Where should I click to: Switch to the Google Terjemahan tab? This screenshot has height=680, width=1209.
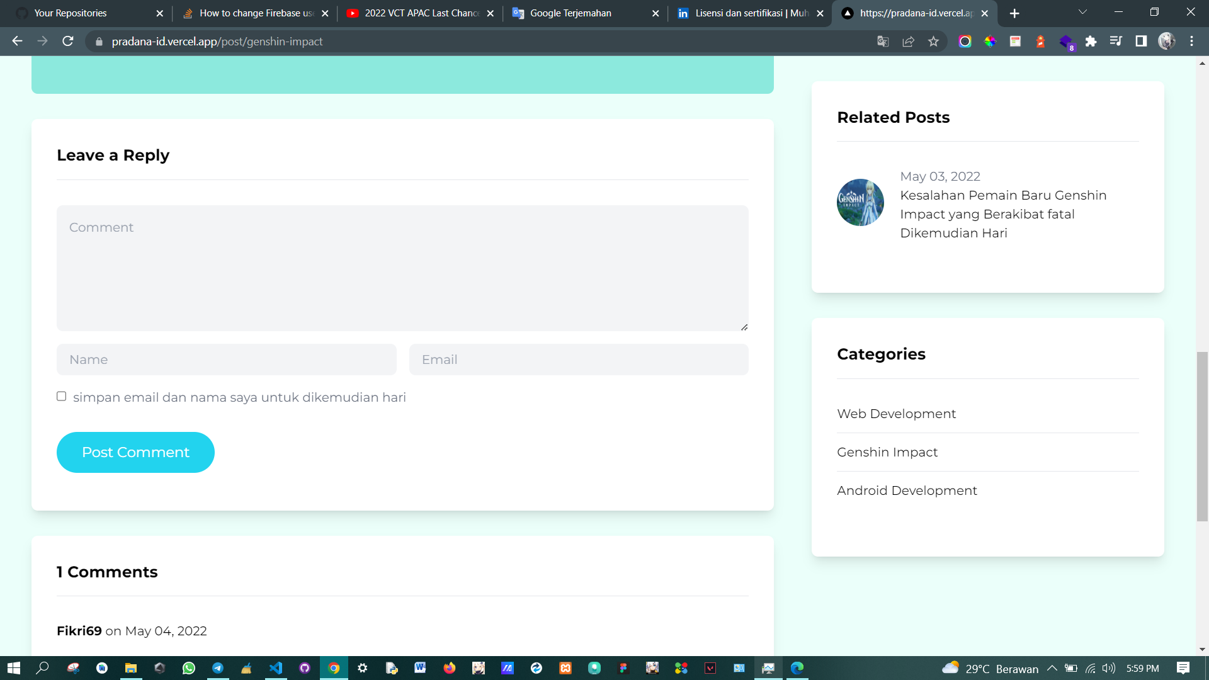click(x=570, y=13)
